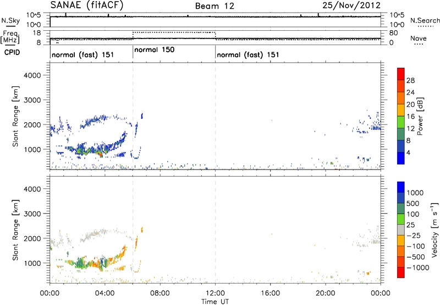Click the left '10^5' noise scale label
Screen dimensions: 440x305
34,15
